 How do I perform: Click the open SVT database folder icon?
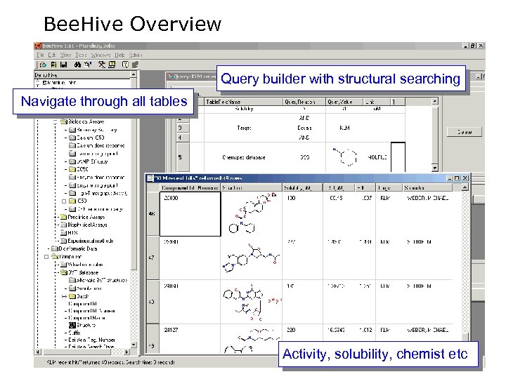(64, 272)
